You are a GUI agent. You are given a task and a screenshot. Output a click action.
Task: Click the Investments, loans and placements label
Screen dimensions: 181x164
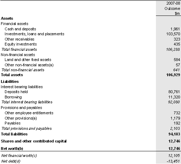[x=35, y=34]
